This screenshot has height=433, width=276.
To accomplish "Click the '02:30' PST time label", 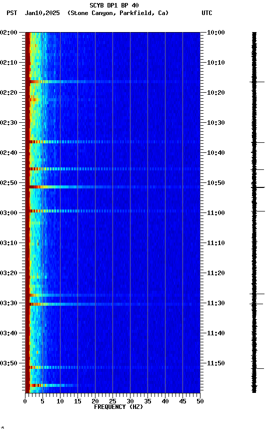I will click(8, 123).
